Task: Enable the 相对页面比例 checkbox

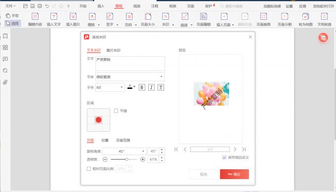Action: (89, 169)
